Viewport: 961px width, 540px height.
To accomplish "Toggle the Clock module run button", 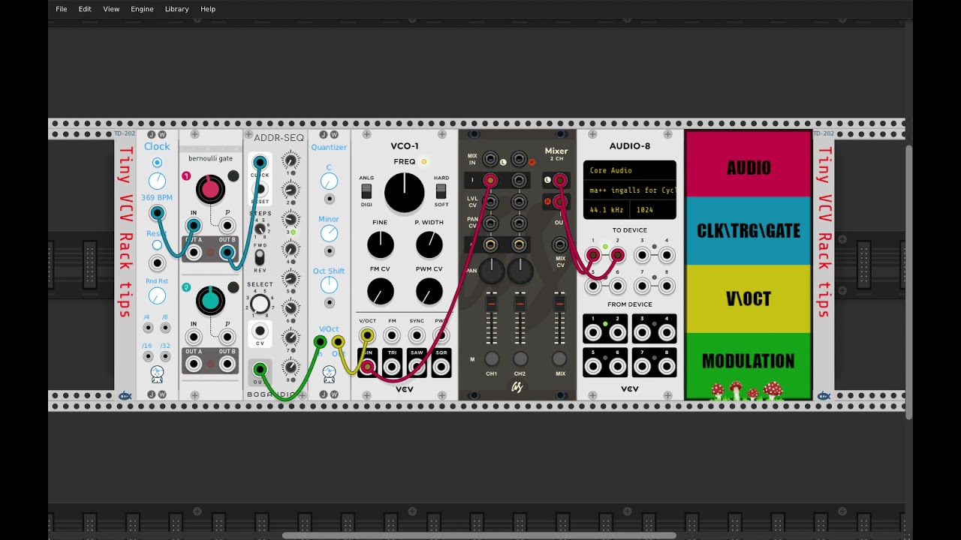I will click(157, 163).
